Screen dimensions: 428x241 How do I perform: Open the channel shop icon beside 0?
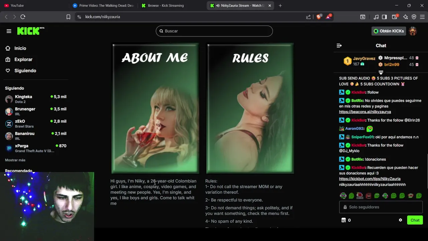343,220
